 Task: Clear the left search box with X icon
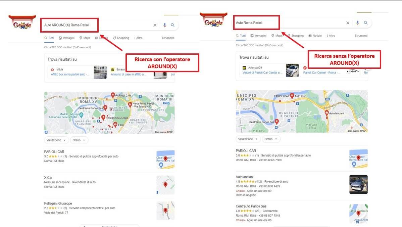coord(155,25)
